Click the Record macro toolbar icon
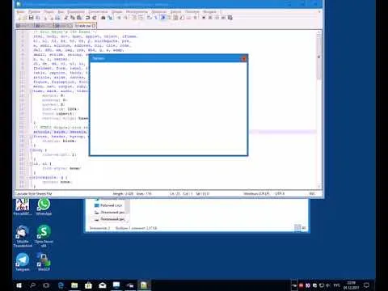388x291 pixels. (204, 18)
